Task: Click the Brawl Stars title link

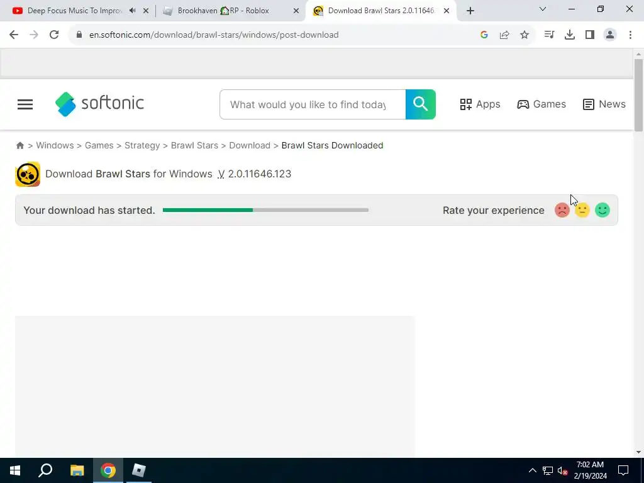Action: [123, 174]
